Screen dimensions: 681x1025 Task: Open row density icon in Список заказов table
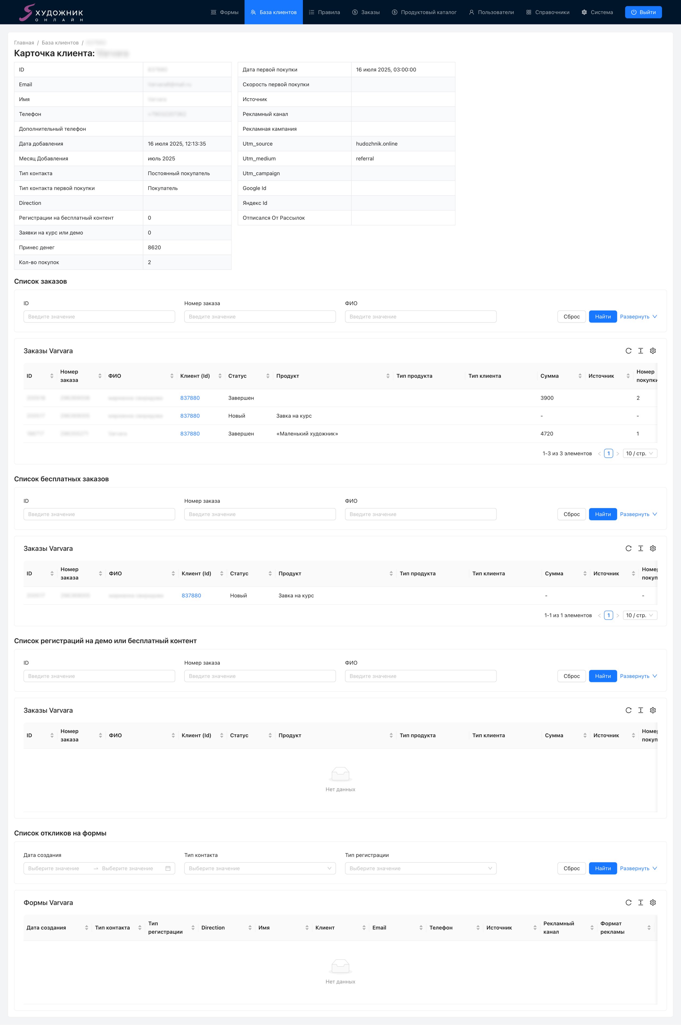[640, 351]
